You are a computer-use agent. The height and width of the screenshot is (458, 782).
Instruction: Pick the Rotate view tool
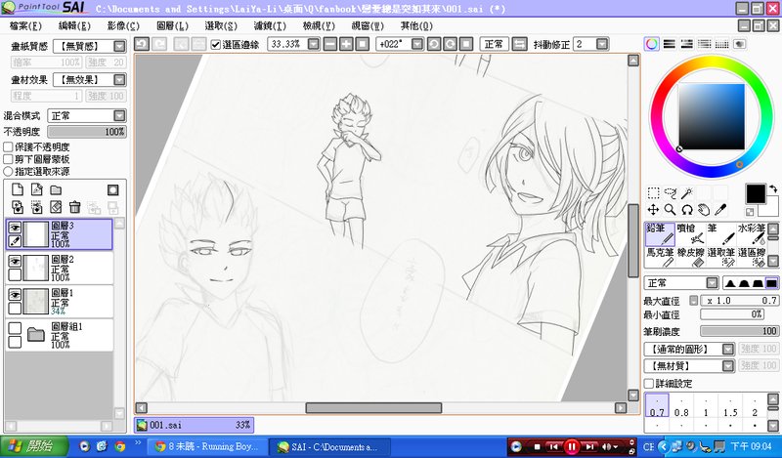coord(687,210)
